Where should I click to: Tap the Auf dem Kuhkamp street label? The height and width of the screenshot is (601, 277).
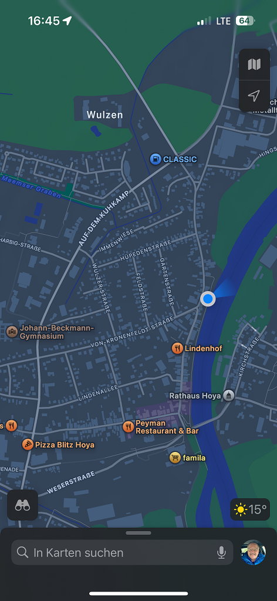(x=103, y=217)
